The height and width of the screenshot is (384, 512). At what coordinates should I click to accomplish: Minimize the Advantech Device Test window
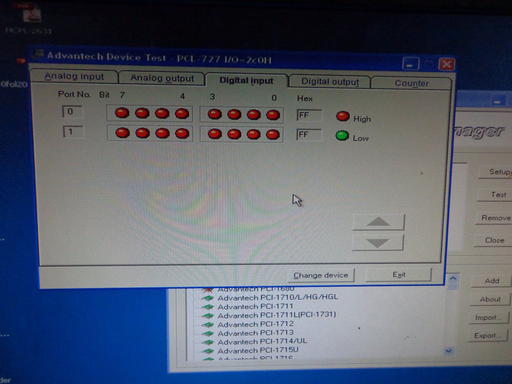[x=410, y=64]
